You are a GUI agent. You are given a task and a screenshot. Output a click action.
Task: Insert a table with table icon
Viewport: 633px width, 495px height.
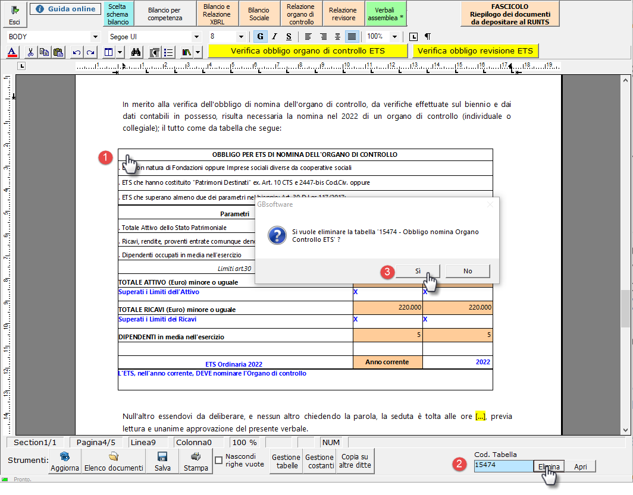click(x=109, y=52)
